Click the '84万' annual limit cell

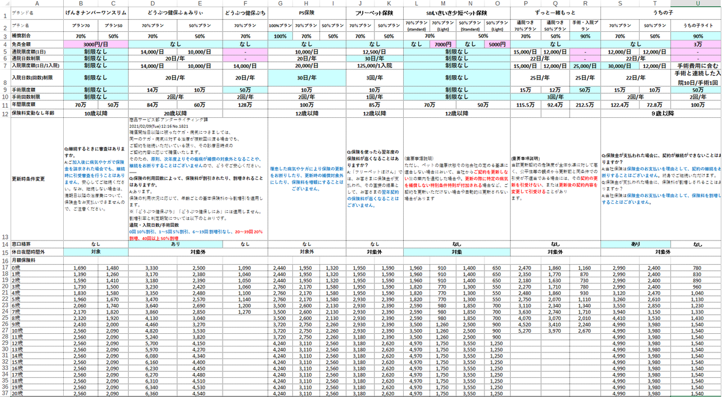click(153, 105)
